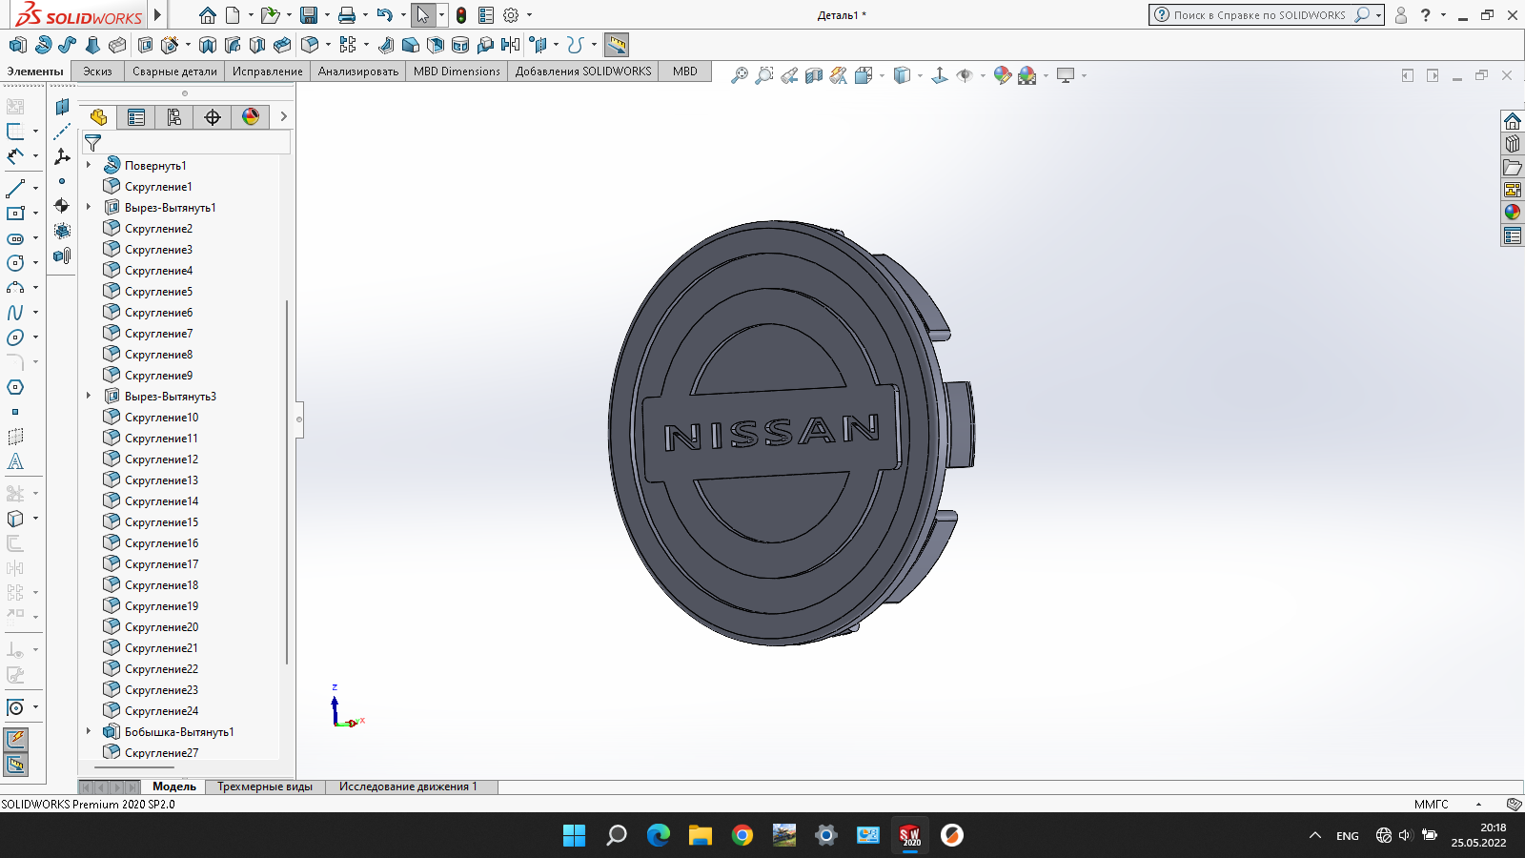Open Google Chrome from the taskbar
The width and height of the screenshot is (1525, 858).
coord(742,835)
